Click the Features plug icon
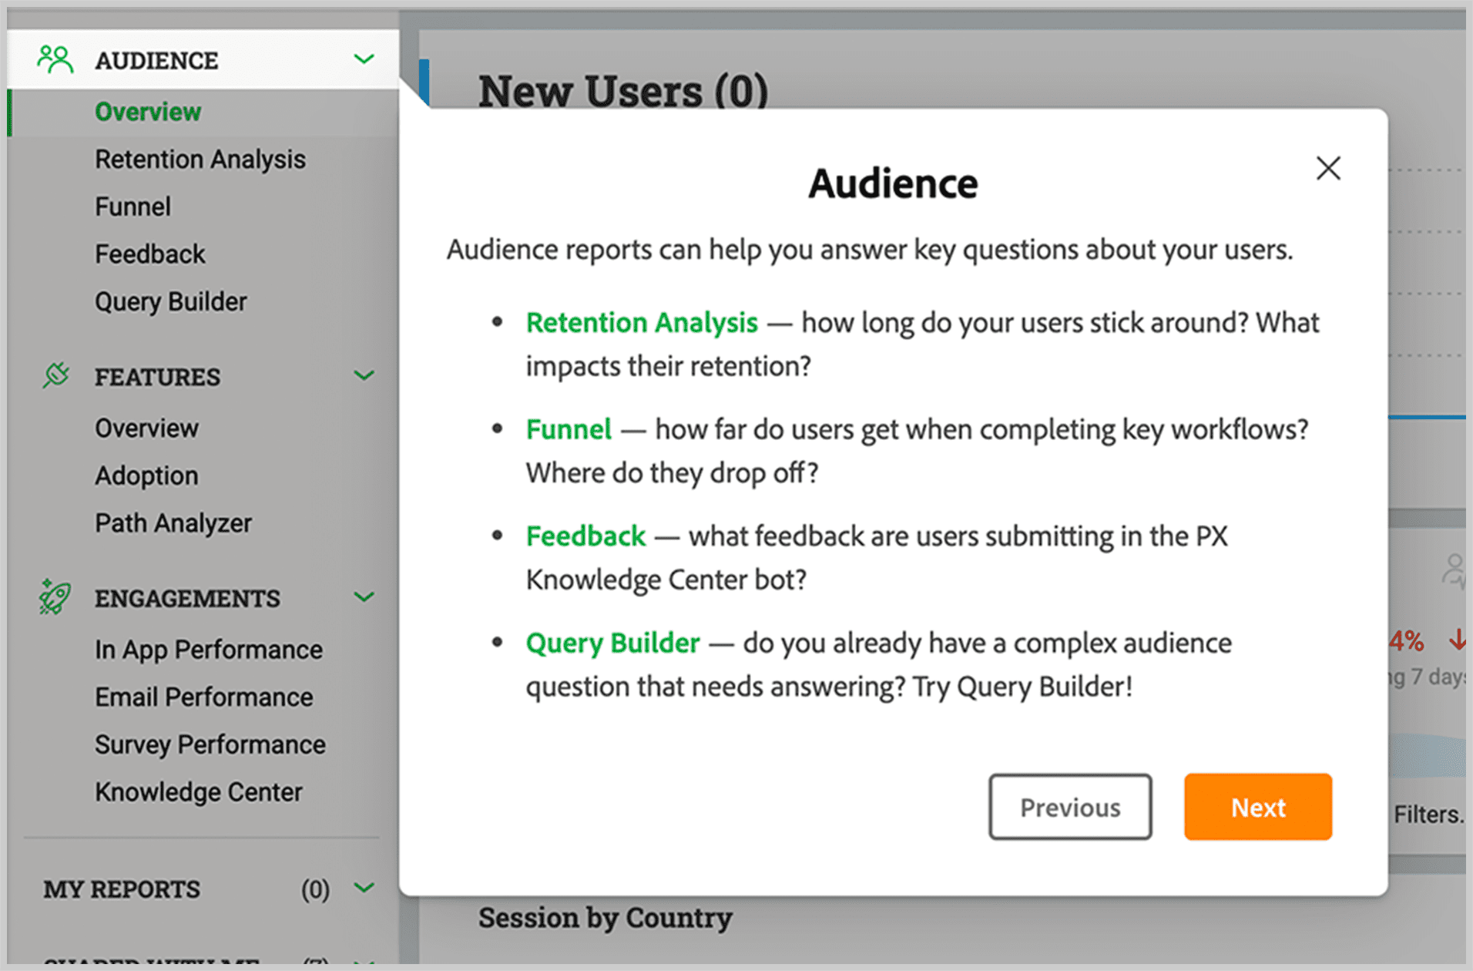1473x971 pixels. pos(55,376)
